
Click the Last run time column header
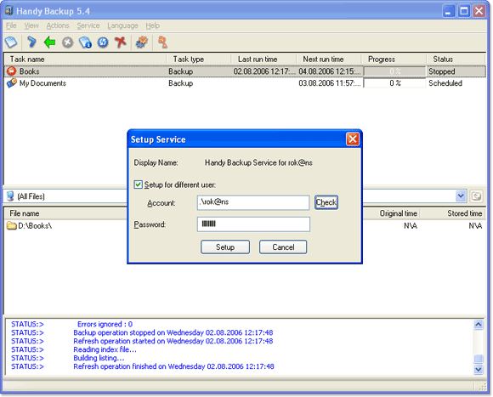(263, 60)
